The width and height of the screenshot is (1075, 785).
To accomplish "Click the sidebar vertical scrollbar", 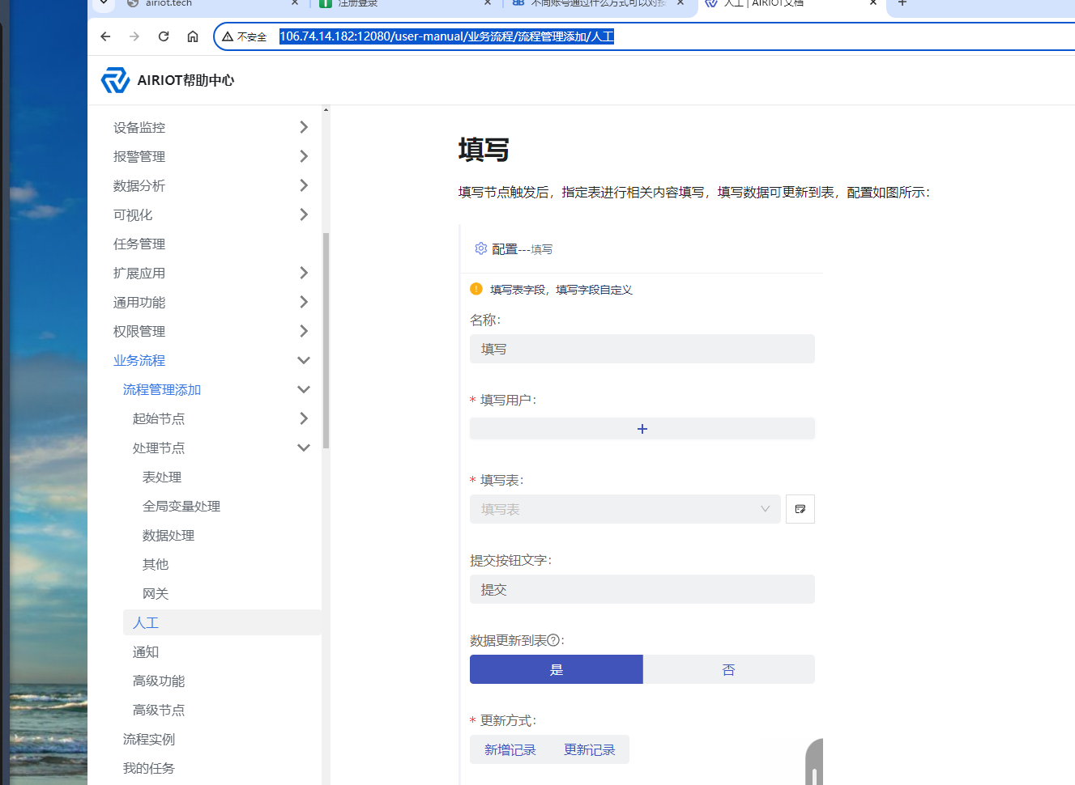I will (x=326, y=340).
